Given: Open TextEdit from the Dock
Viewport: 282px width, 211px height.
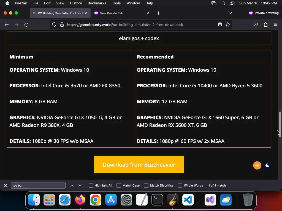Looking at the screenshot, I should 142,199.
